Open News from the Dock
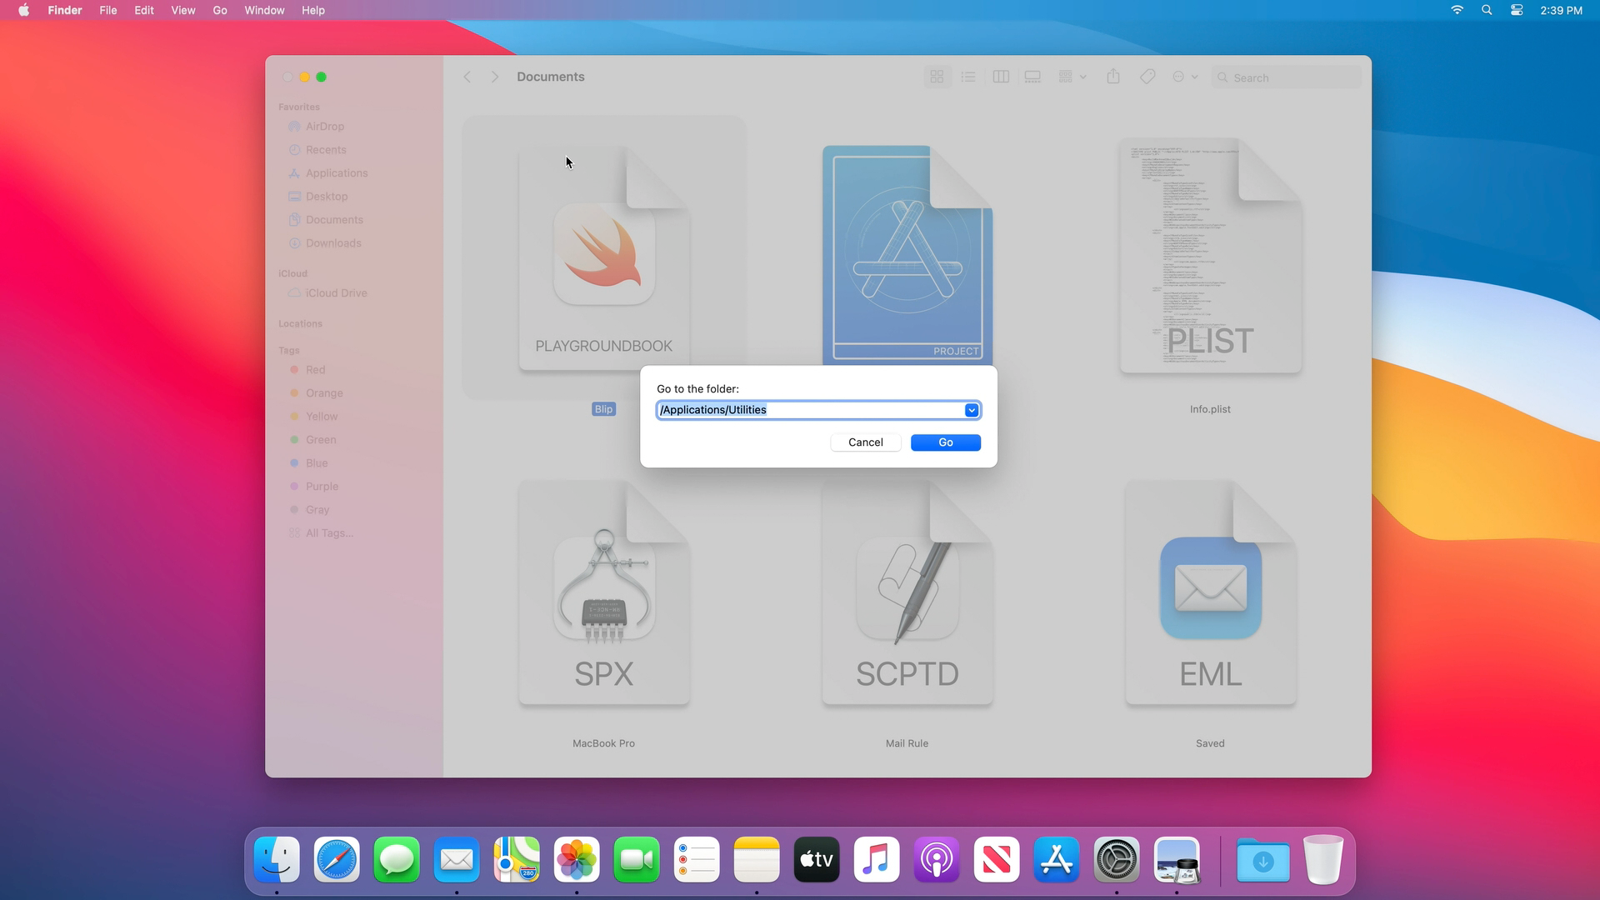Screen dimensions: 1600x900 [997, 859]
